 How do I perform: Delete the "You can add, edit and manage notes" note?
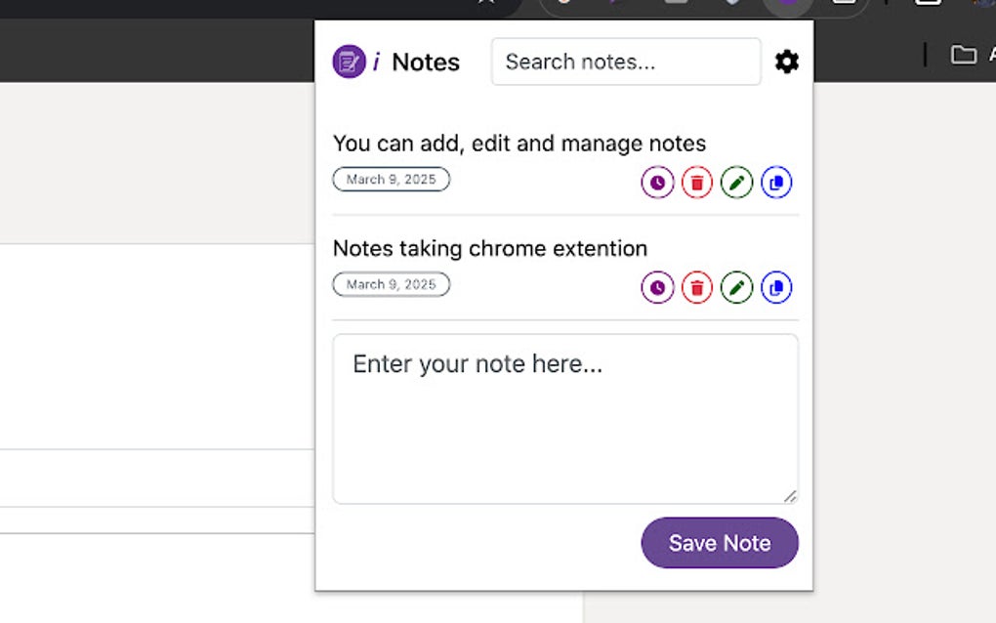click(696, 182)
